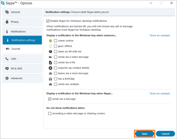177x139 pixels.
Task: Open first 'Show an example' link
Action: click(x=160, y=35)
